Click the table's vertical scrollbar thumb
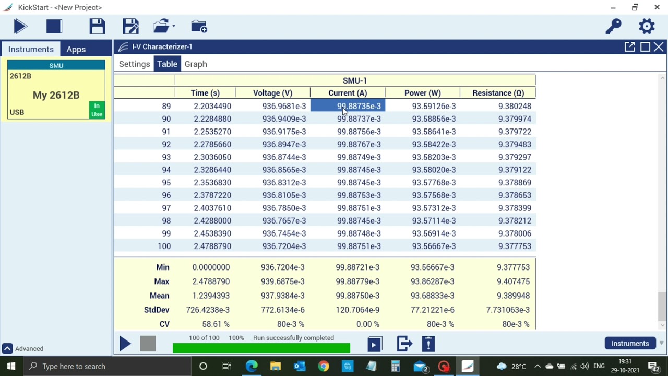 [662, 306]
